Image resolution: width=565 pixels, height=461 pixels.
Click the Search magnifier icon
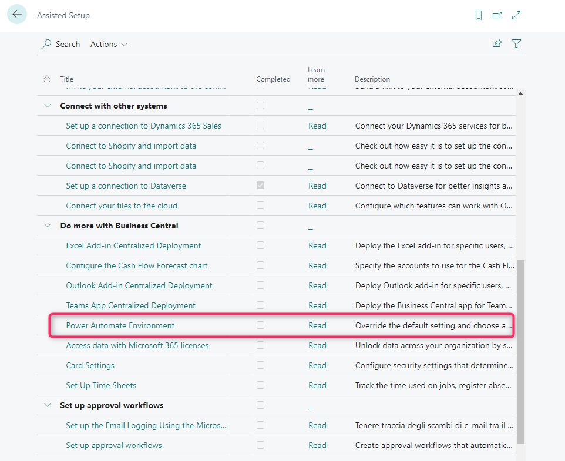[47, 44]
